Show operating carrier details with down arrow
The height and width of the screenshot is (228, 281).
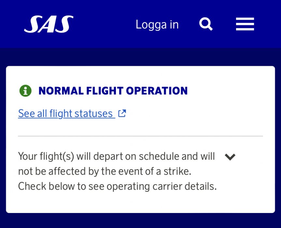(x=230, y=157)
